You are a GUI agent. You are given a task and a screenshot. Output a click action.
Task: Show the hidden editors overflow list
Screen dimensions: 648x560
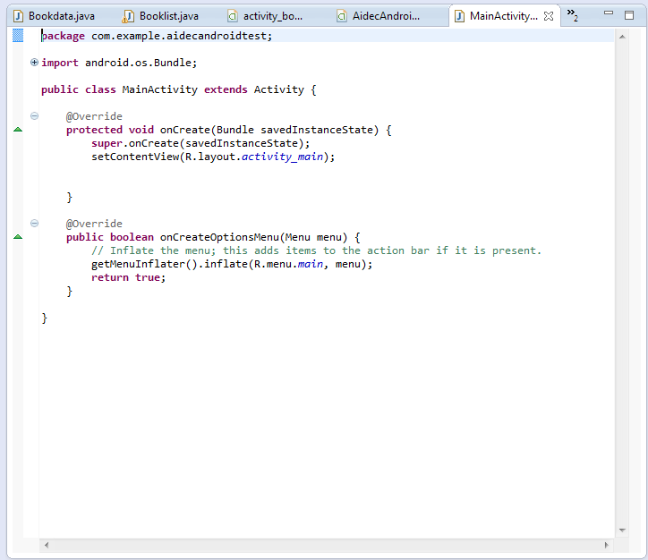[573, 15]
